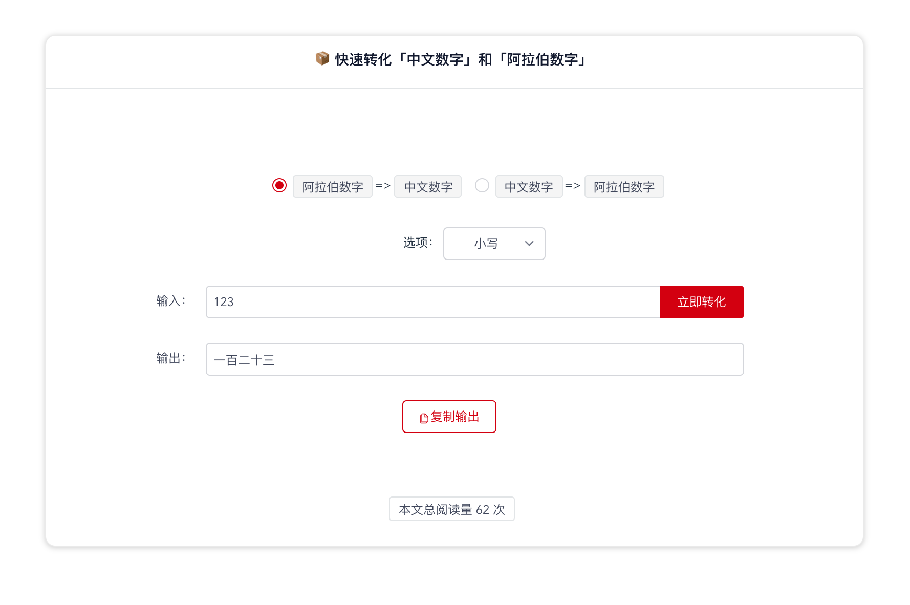Click the 中文数字 tag next to unselected radio

[529, 187]
